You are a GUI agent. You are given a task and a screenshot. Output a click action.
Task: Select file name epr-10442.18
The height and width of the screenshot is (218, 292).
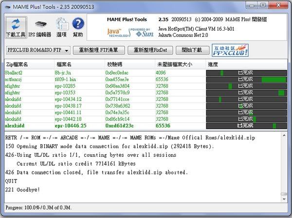coord(68,119)
